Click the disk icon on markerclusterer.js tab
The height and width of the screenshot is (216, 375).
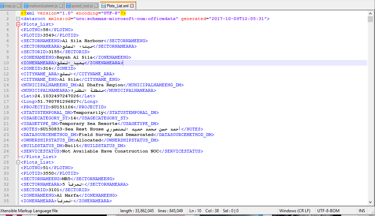tap(26, 6)
